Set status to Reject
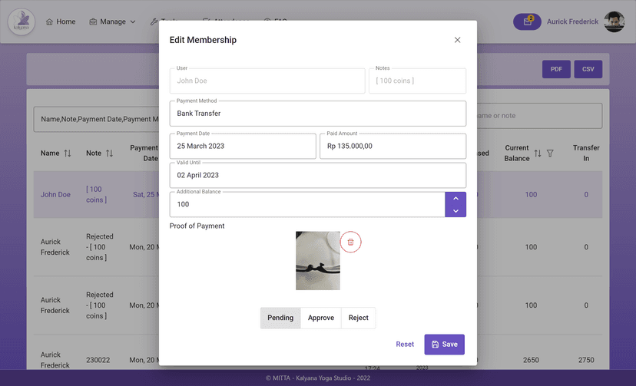The height and width of the screenshot is (386, 636). pos(358,318)
